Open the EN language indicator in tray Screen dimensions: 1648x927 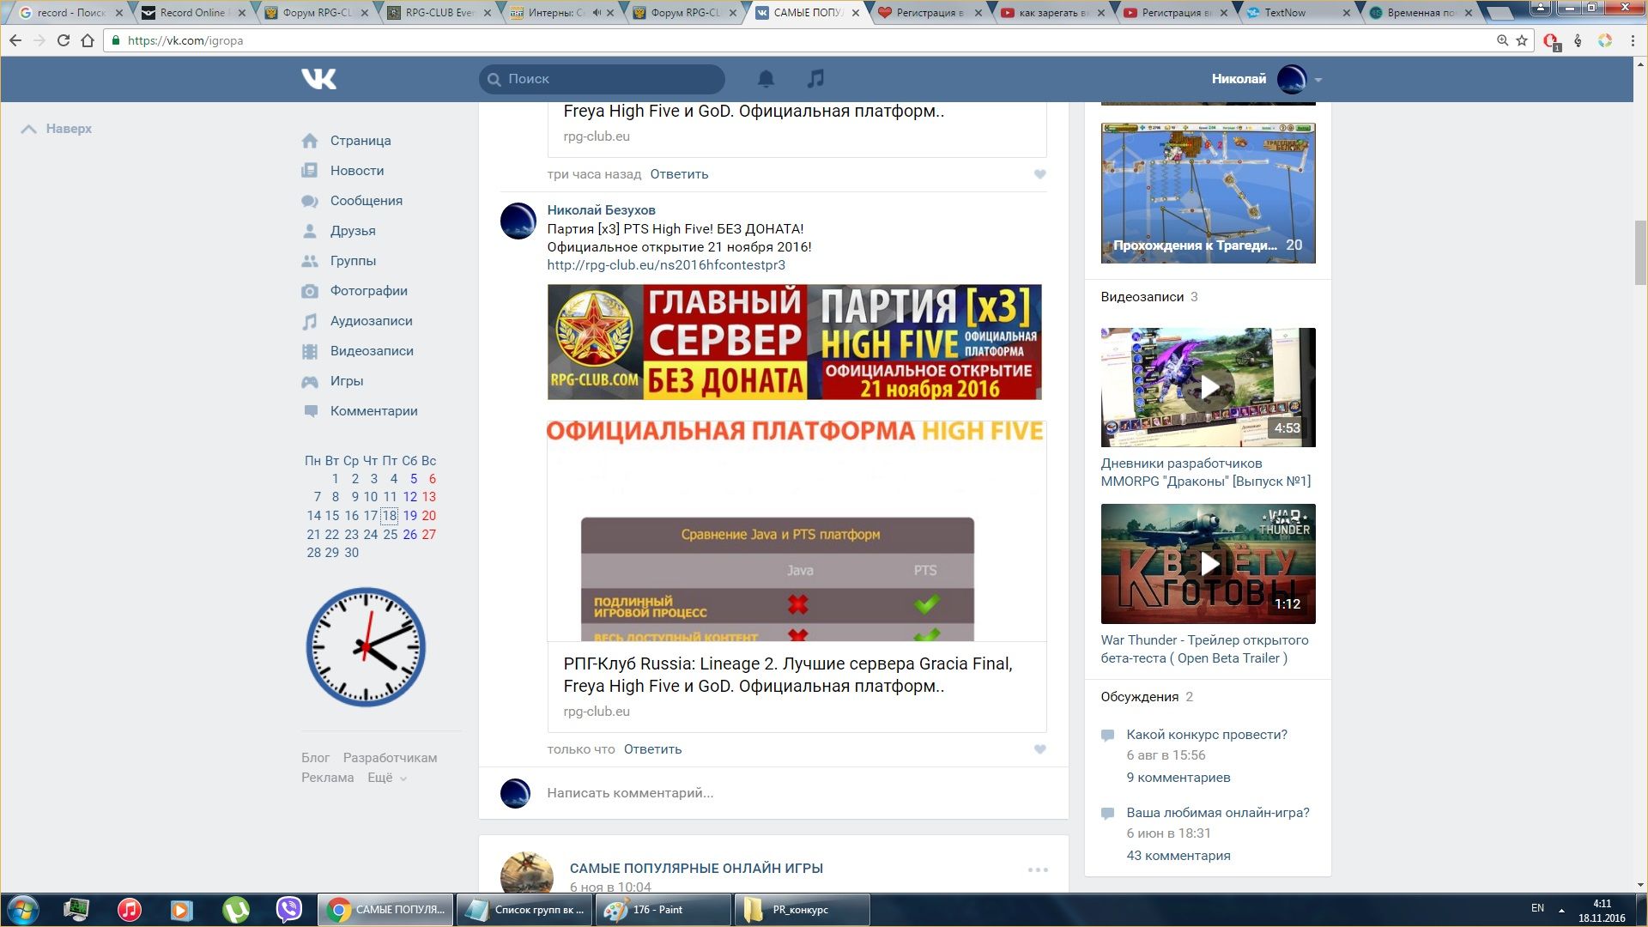1537,908
